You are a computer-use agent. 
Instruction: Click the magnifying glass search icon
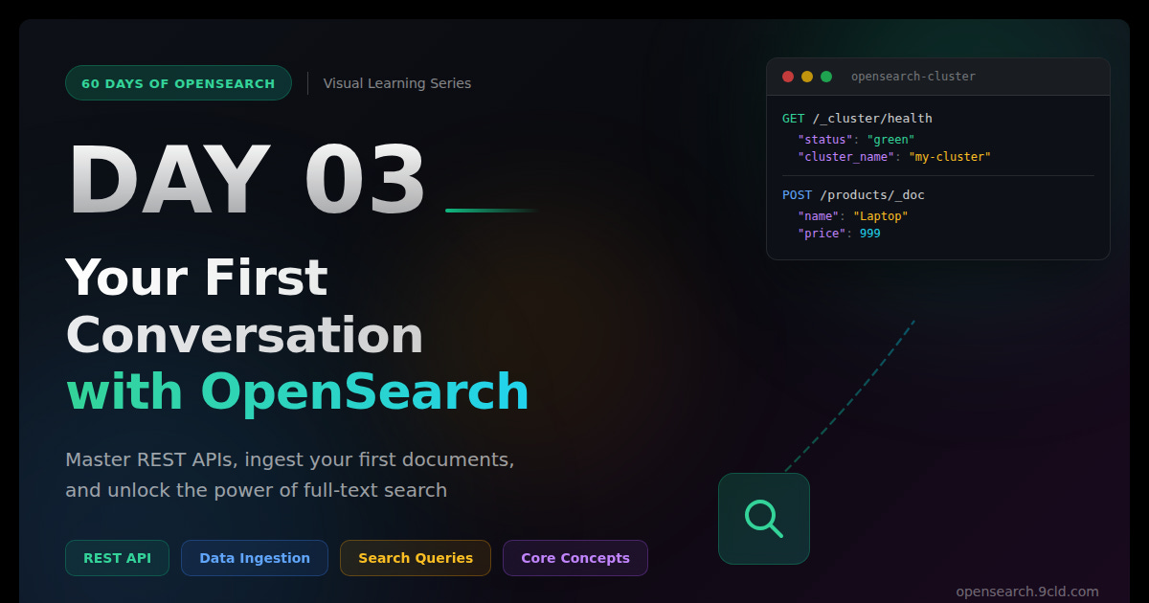(763, 518)
